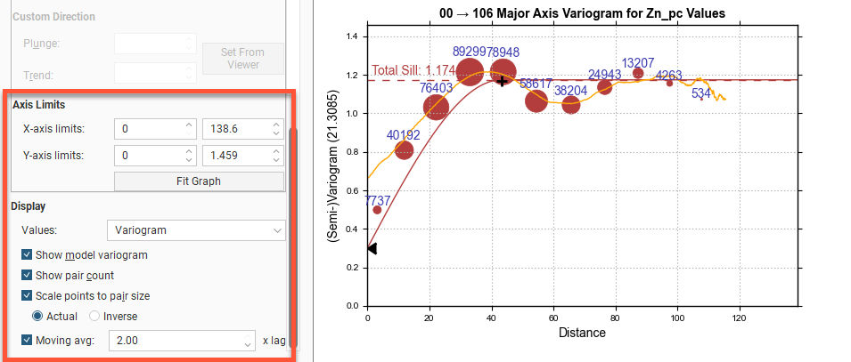Click the small point labeled 7737

(377, 210)
